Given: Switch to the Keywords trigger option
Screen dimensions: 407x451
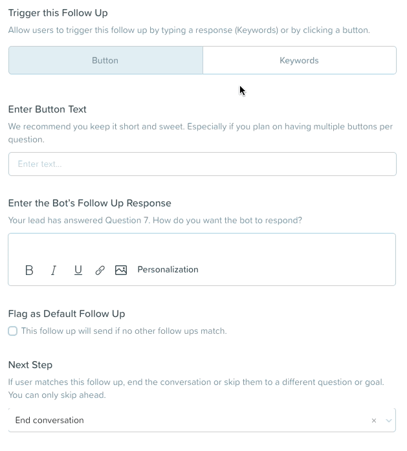Looking at the screenshot, I should pos(300,60).
